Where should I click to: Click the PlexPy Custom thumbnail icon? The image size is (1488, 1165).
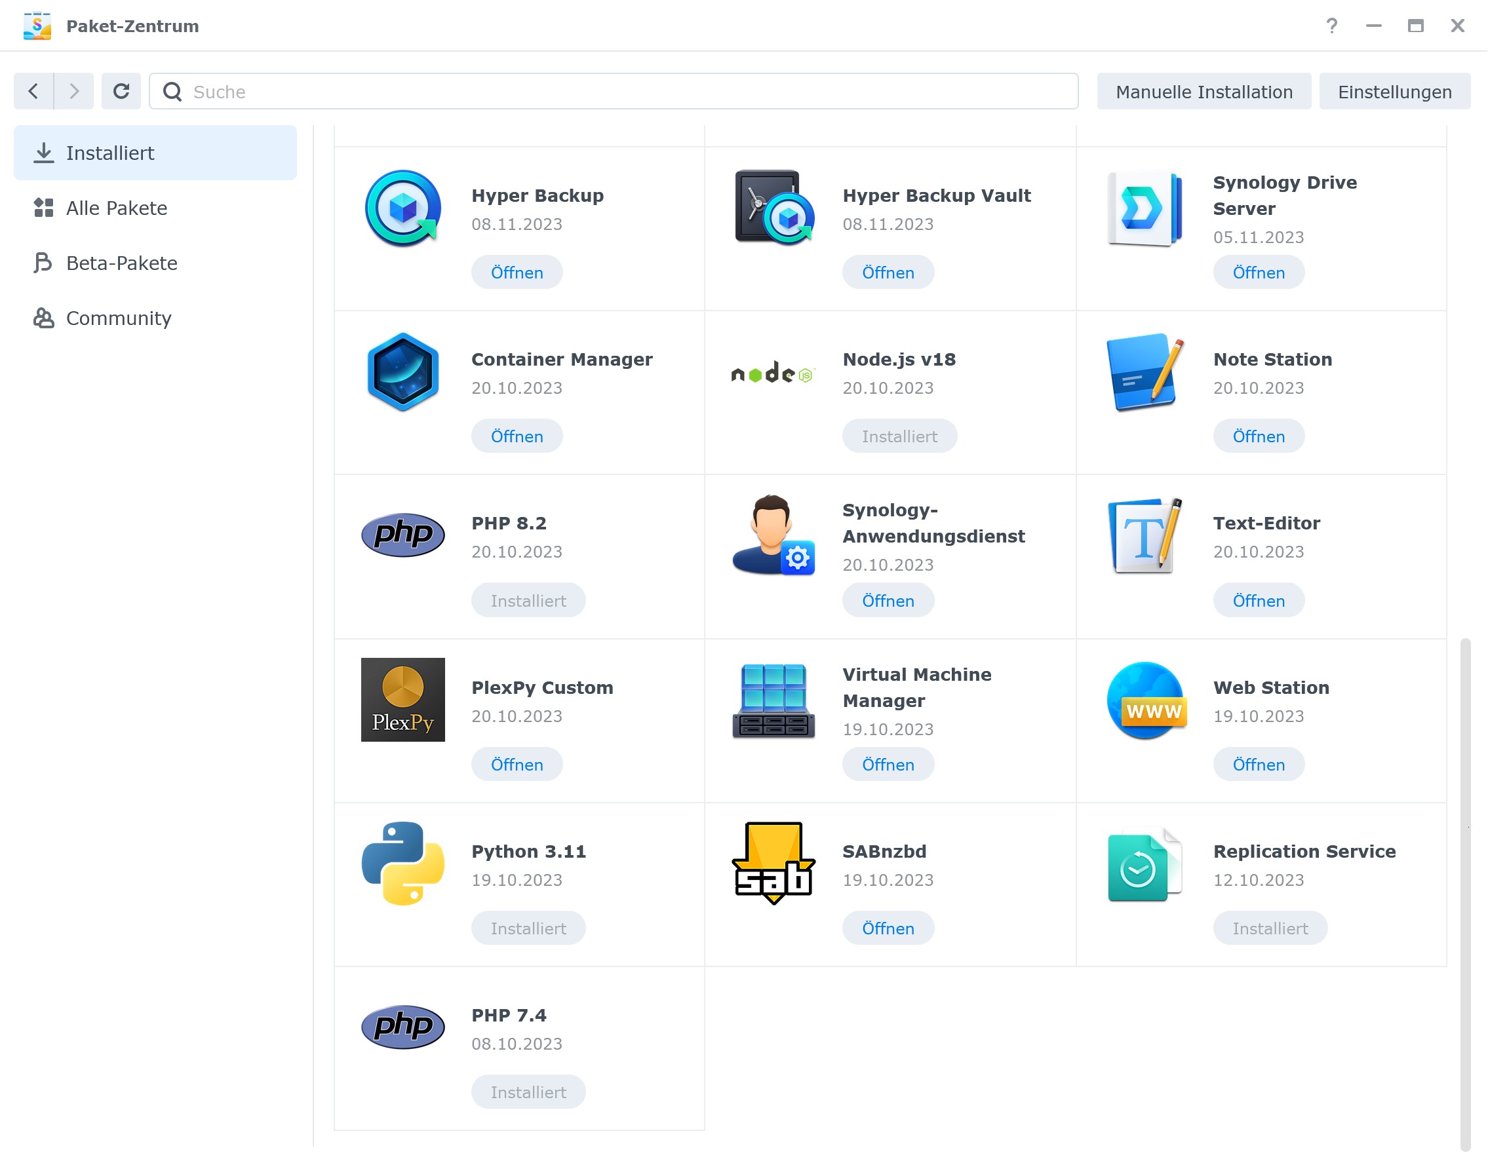(402, 700)
